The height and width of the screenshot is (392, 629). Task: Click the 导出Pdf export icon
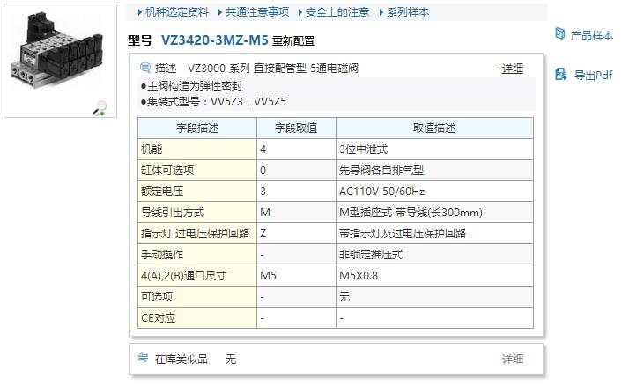click(559, 74)
